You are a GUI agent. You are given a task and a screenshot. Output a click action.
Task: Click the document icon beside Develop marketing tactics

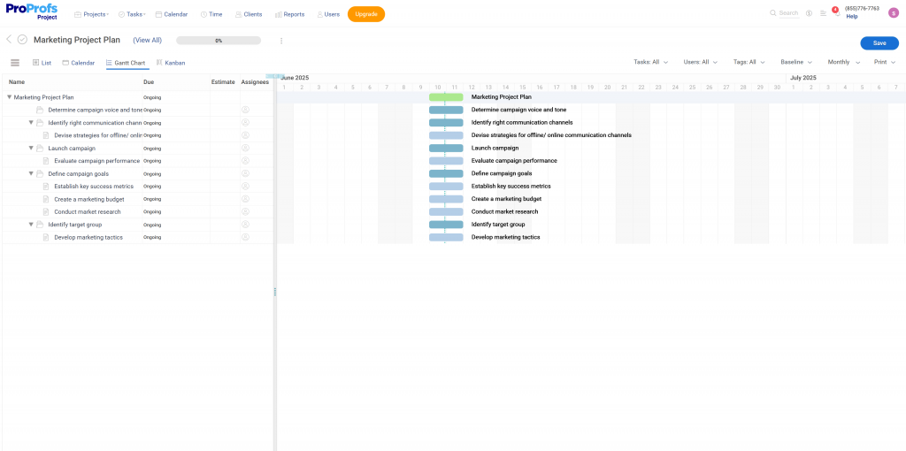(x=46, y=237)
